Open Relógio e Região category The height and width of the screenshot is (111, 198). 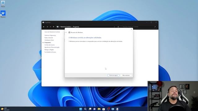(x=49, y=50)
